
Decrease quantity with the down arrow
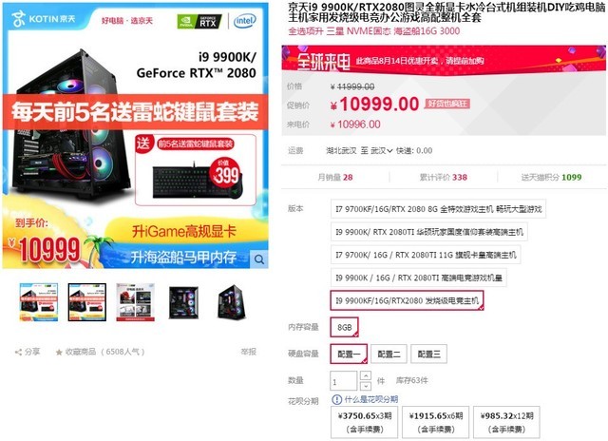(366, 386)
